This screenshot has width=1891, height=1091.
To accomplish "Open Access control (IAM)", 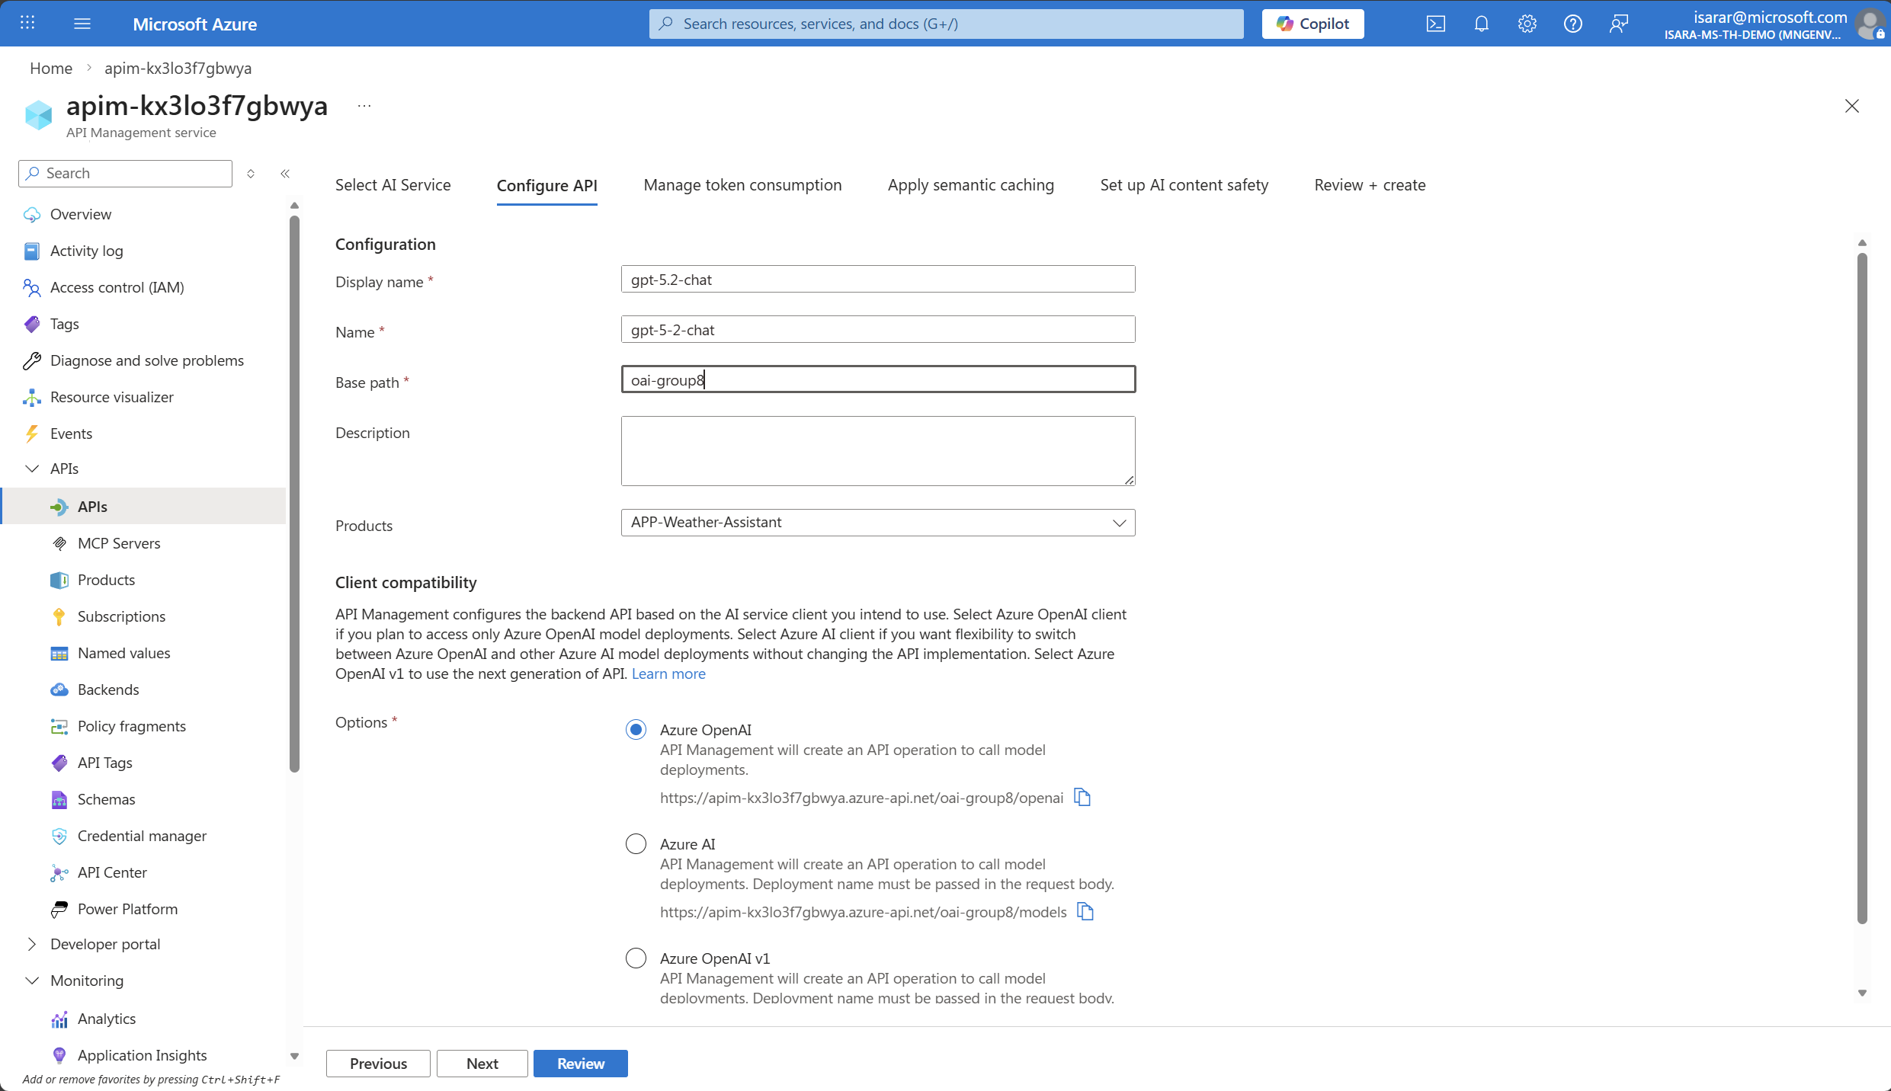I will point(117,287).
